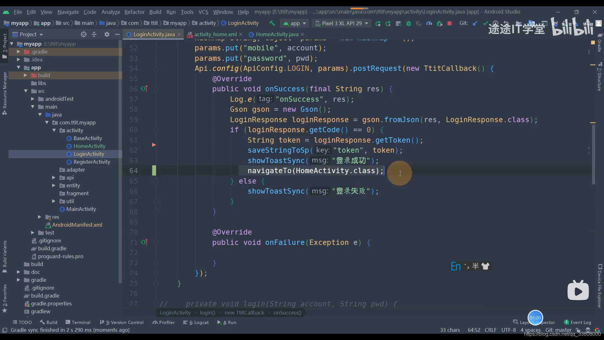Collapse the app module node

pos(18,67)
